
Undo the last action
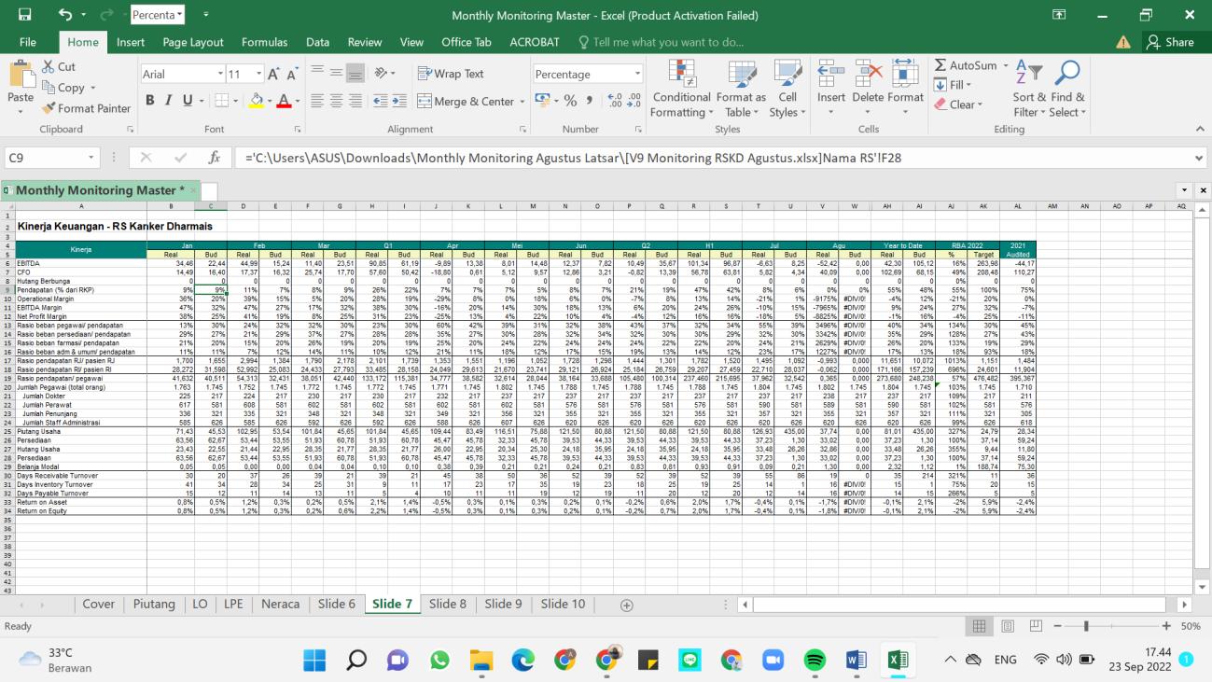click(x=65, y=15)
